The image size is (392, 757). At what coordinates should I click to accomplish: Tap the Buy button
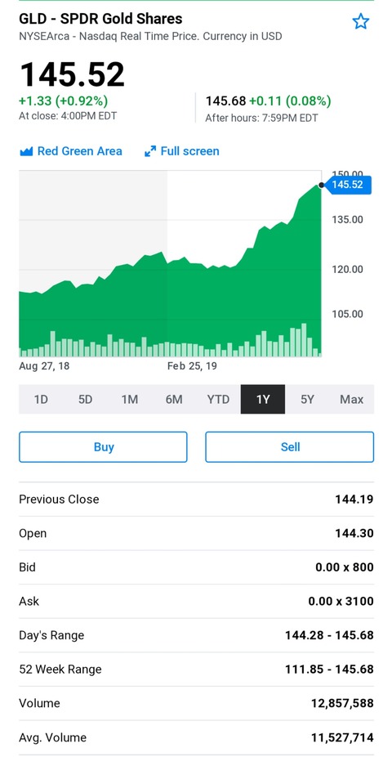[x=103, y=447]
